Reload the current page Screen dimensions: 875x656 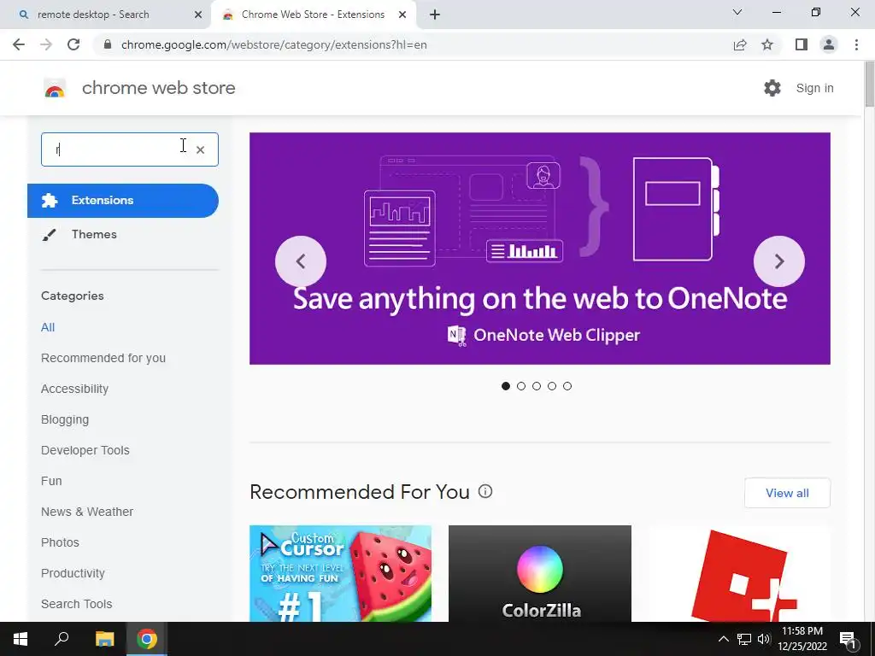(73, 44)
